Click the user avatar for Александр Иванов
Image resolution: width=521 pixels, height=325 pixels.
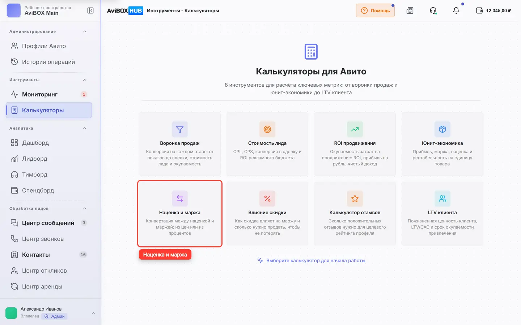(11, 313)
